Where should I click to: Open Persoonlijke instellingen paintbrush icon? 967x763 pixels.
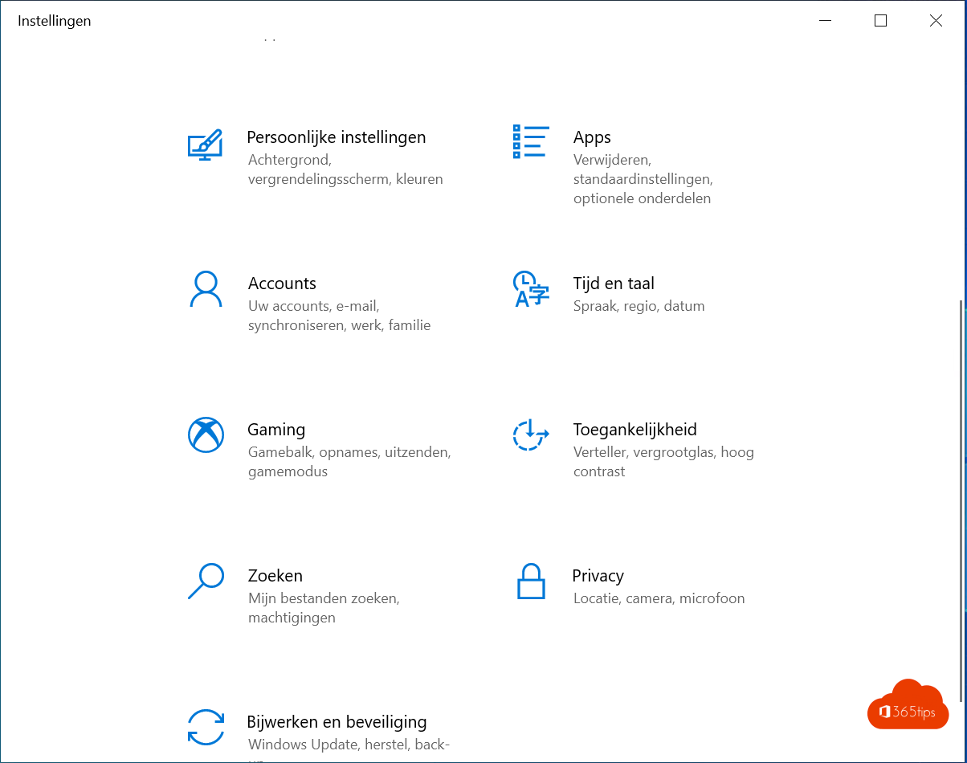click(205, 145)
